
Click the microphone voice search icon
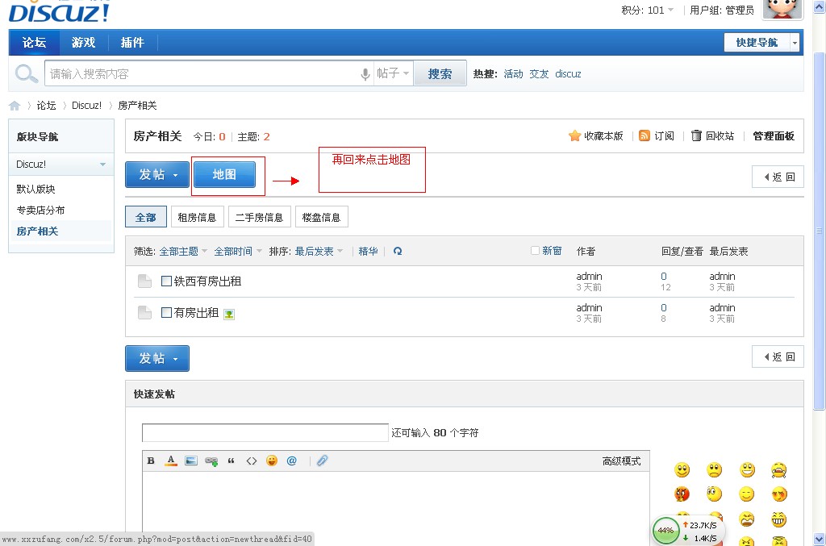tap(365, 73)
